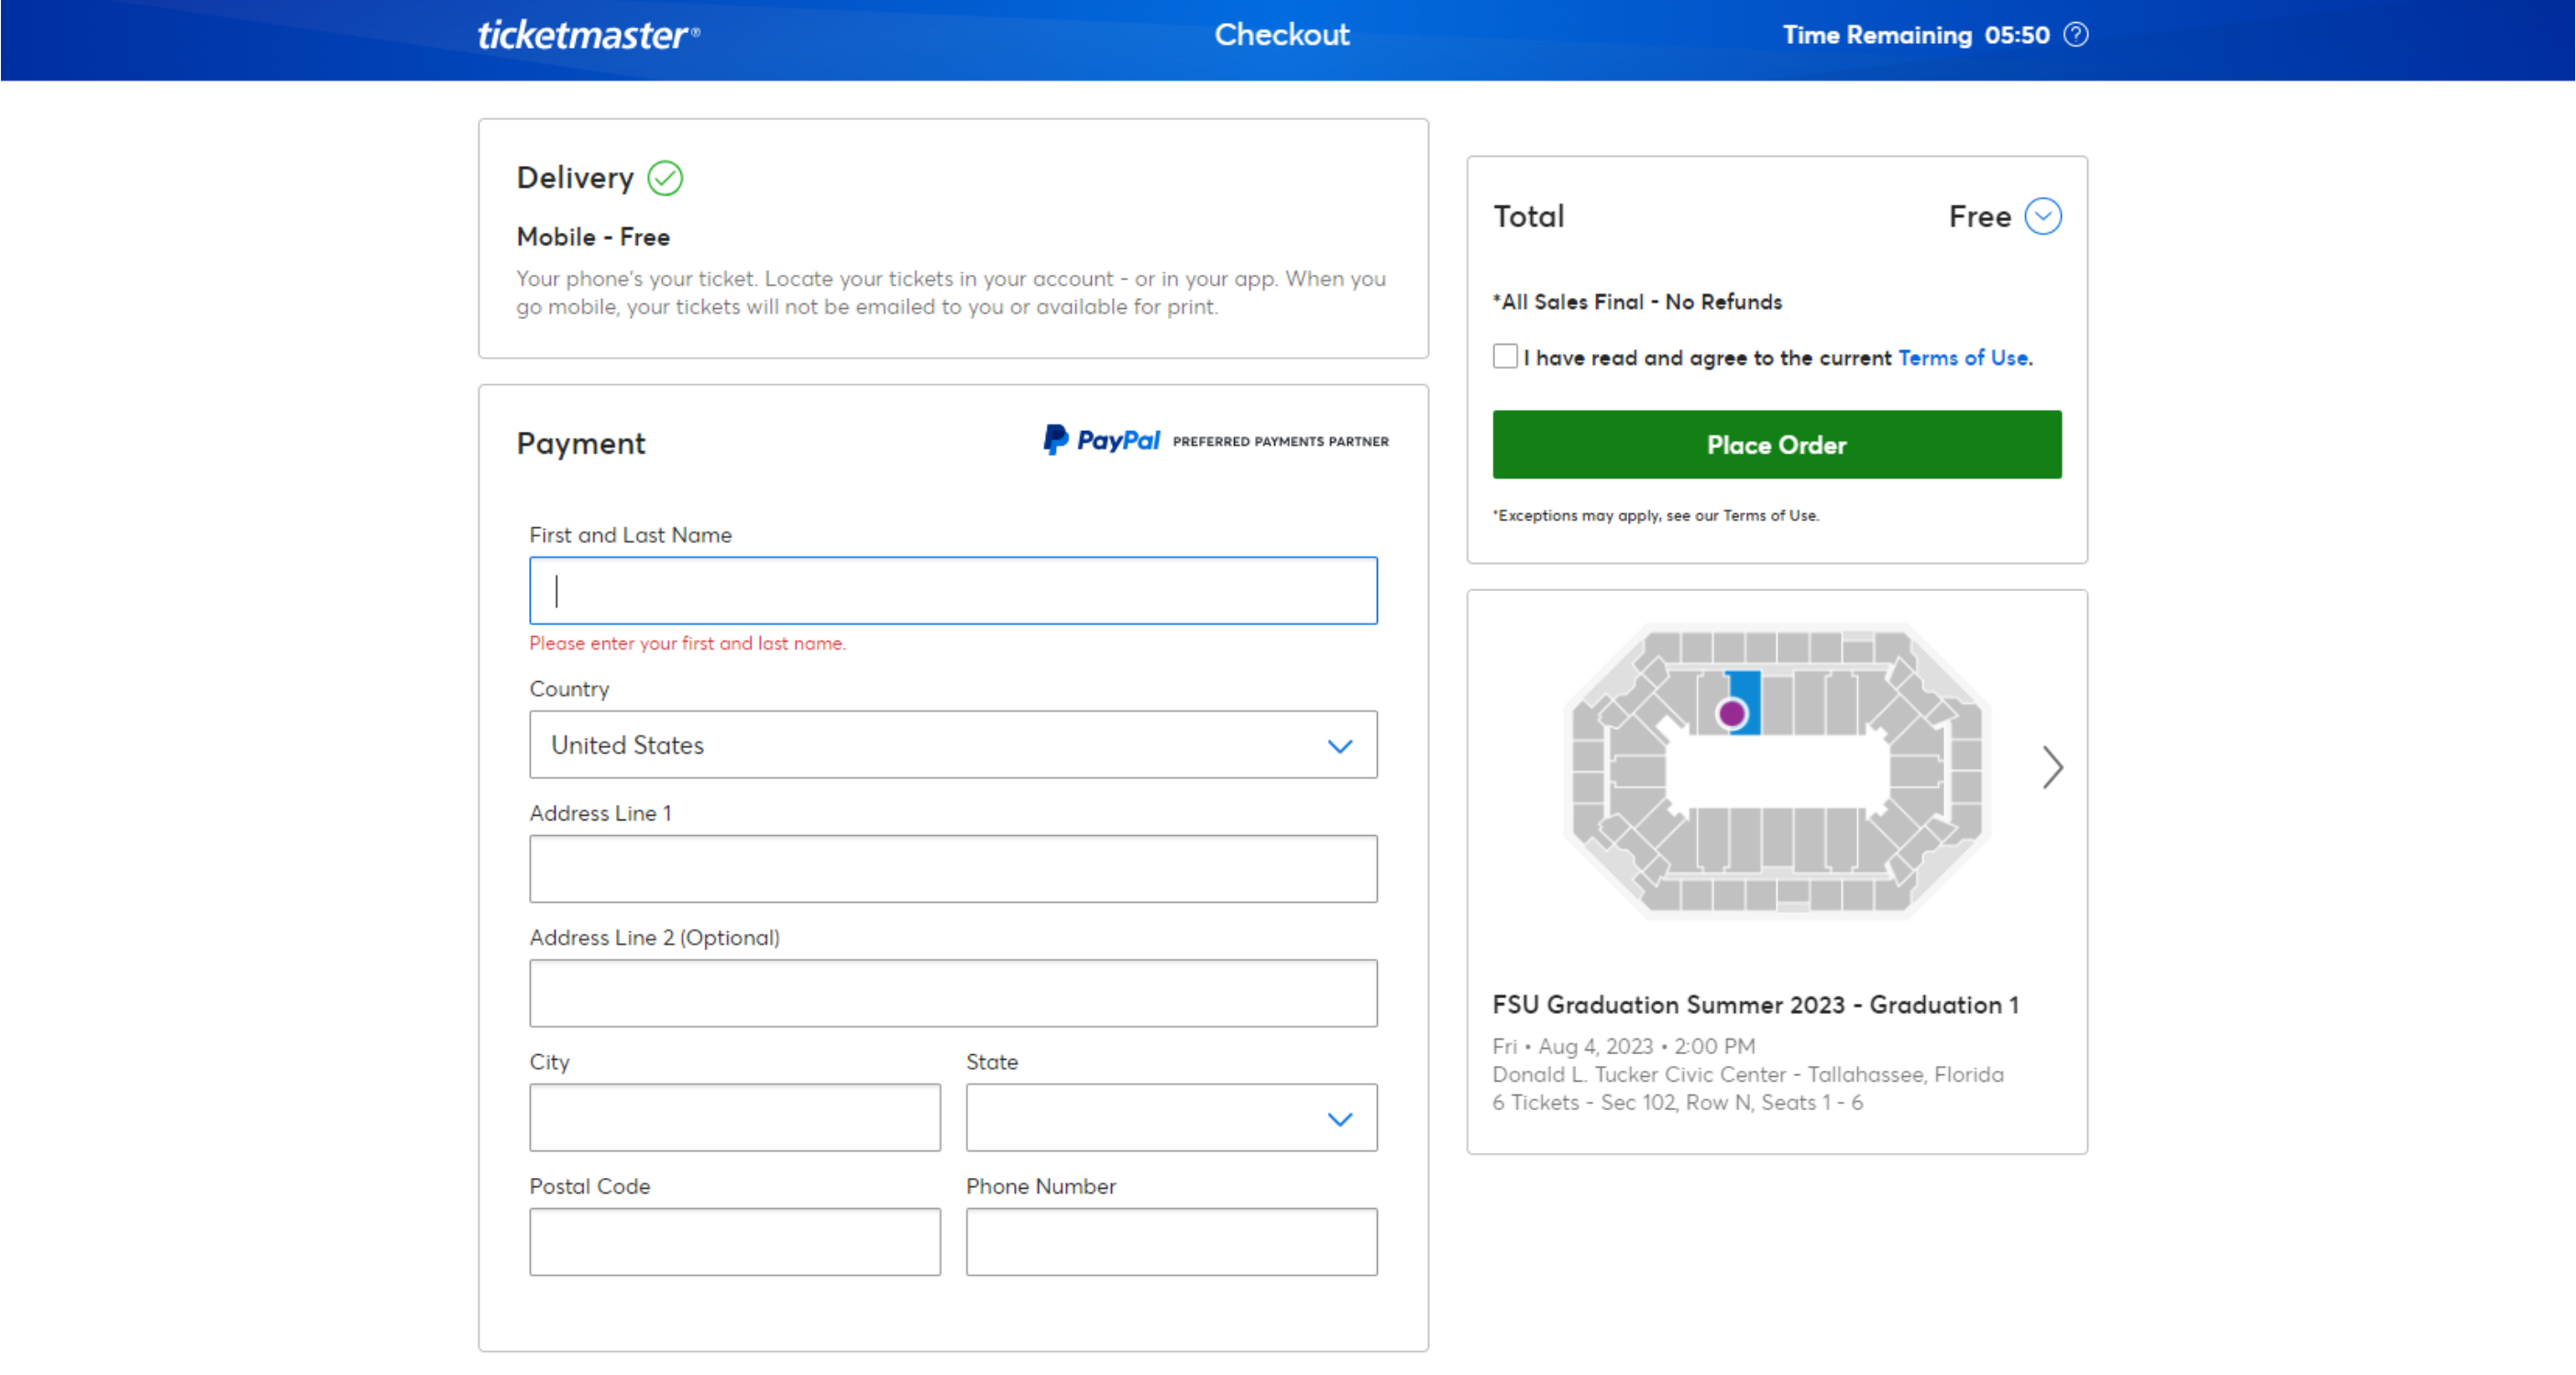
Task: Open the Terms of Use link
Action: 1962,357
